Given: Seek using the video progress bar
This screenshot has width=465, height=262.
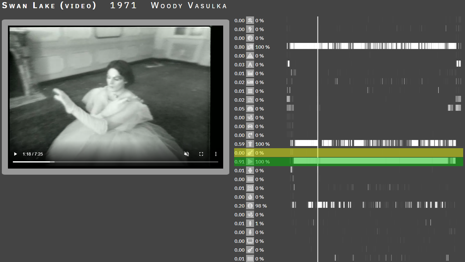Looking at the screenshot, I should [x=115, y=162].
